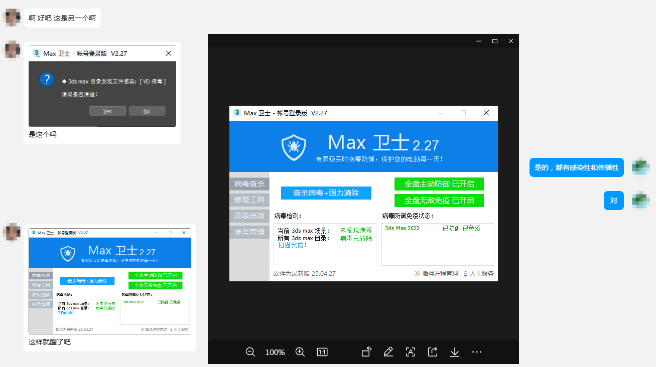Image resolution: width=656 pixels, height=367 pixels.
Task: Minimize the enlarged Max 卫士 window
Action: click(x=440, y=113)
